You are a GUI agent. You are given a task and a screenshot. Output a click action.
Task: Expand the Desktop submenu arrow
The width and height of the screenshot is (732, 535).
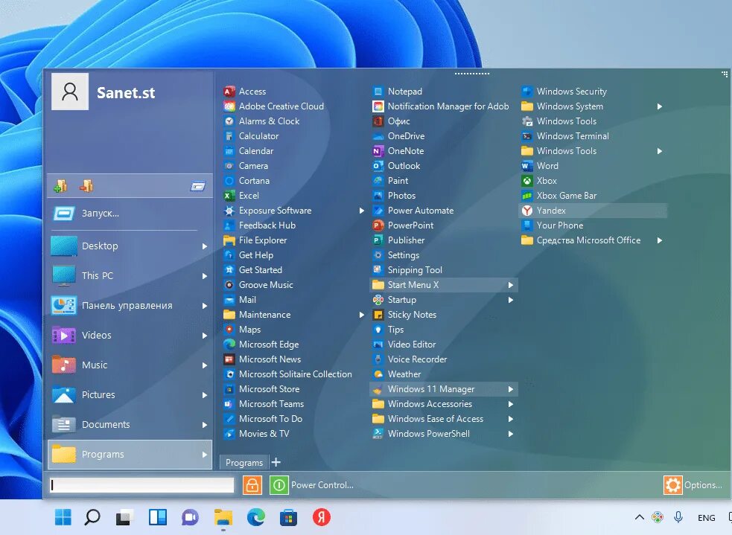tap(205, 246)
